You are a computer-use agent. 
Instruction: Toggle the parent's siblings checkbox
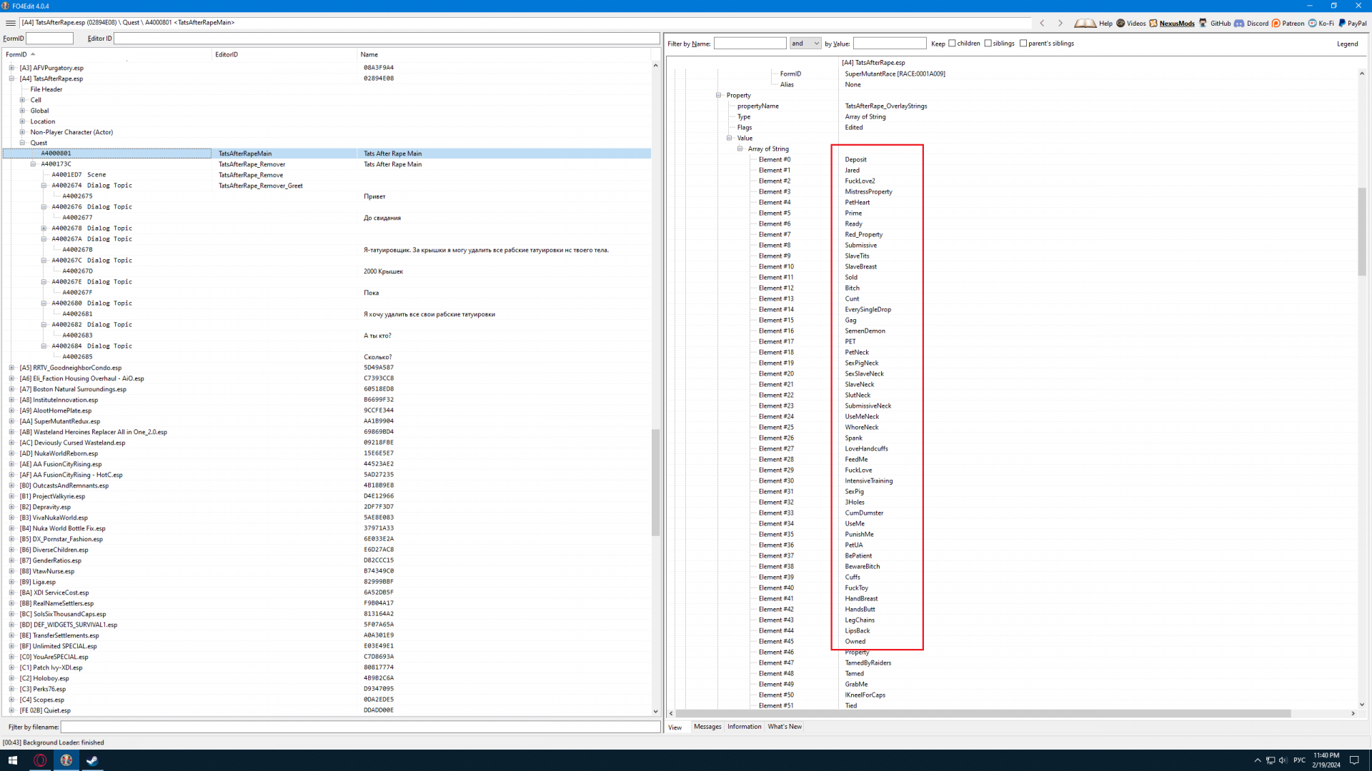point(1023,44)
